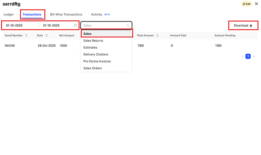Download the transactions report
261x155 pixels.
(243, 26)
